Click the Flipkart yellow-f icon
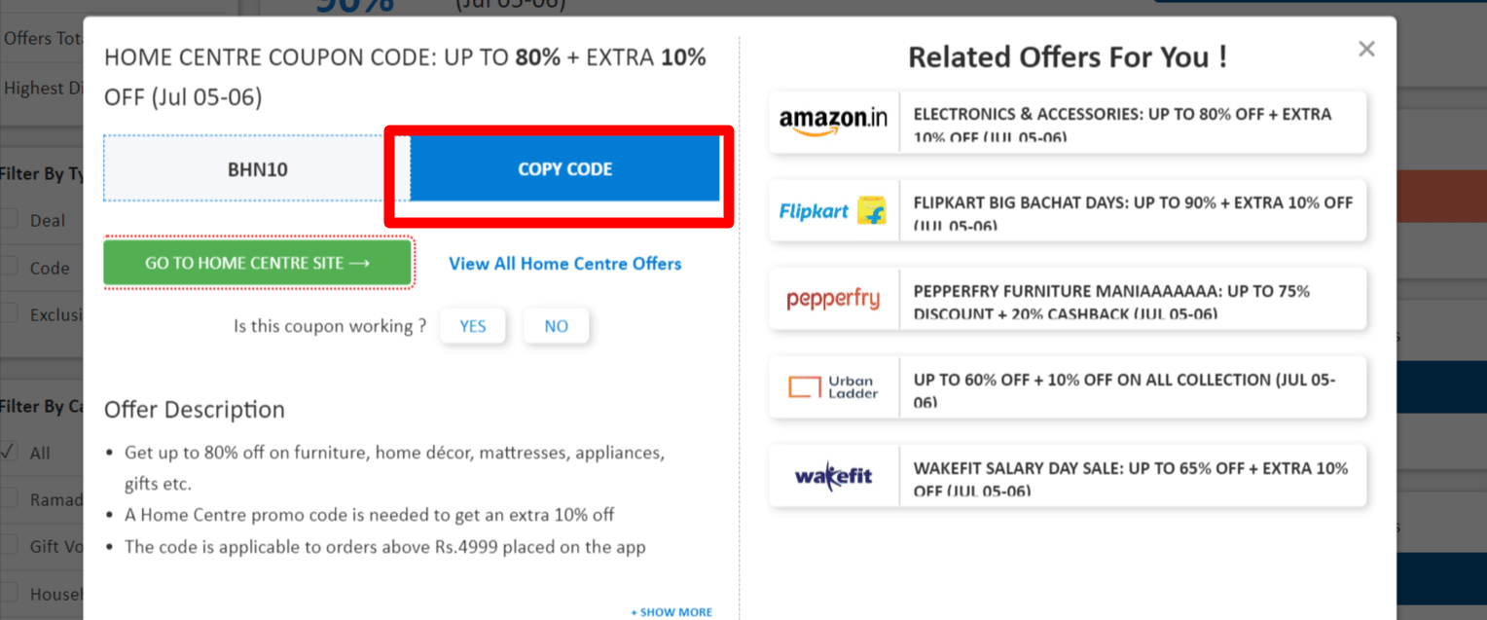This screenshot has width=1487, height=620. (870, 210)
